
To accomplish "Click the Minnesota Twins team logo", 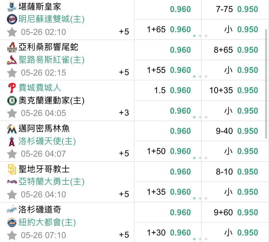I will pos(11,20).
